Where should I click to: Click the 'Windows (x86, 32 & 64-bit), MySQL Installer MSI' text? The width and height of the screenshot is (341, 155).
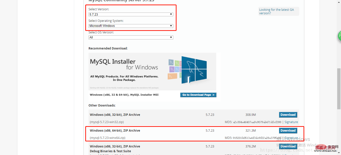click(x=124, y=95)
